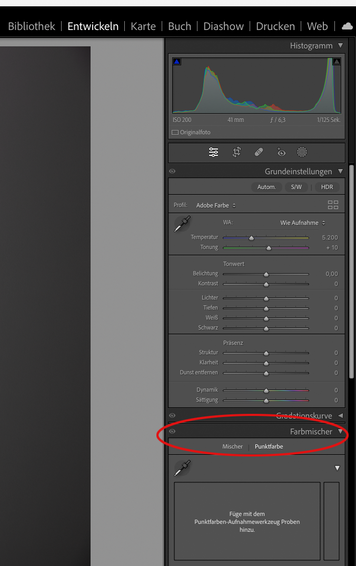Open the Adobe Farbe profile dropdown
This screenshot has width=356, height=566.
pyautogui.click(x=216, y=205)
